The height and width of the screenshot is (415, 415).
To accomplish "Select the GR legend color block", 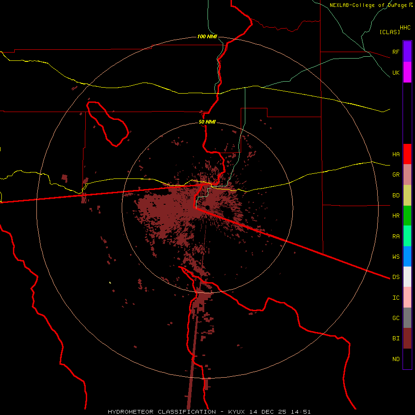I will tap(407, 175).
